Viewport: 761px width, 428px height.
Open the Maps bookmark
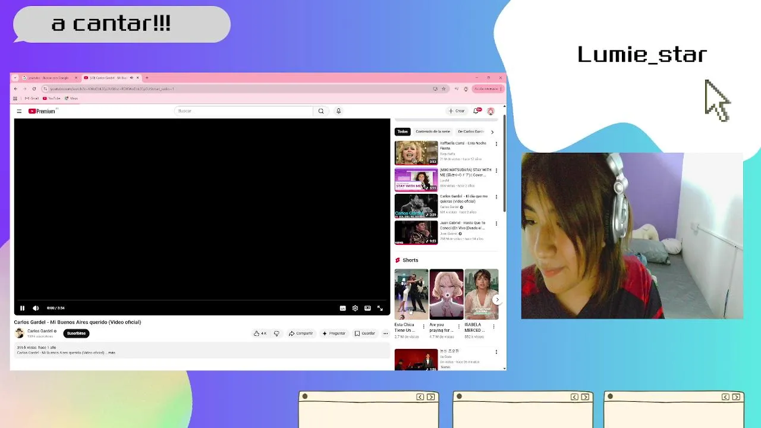71,98
